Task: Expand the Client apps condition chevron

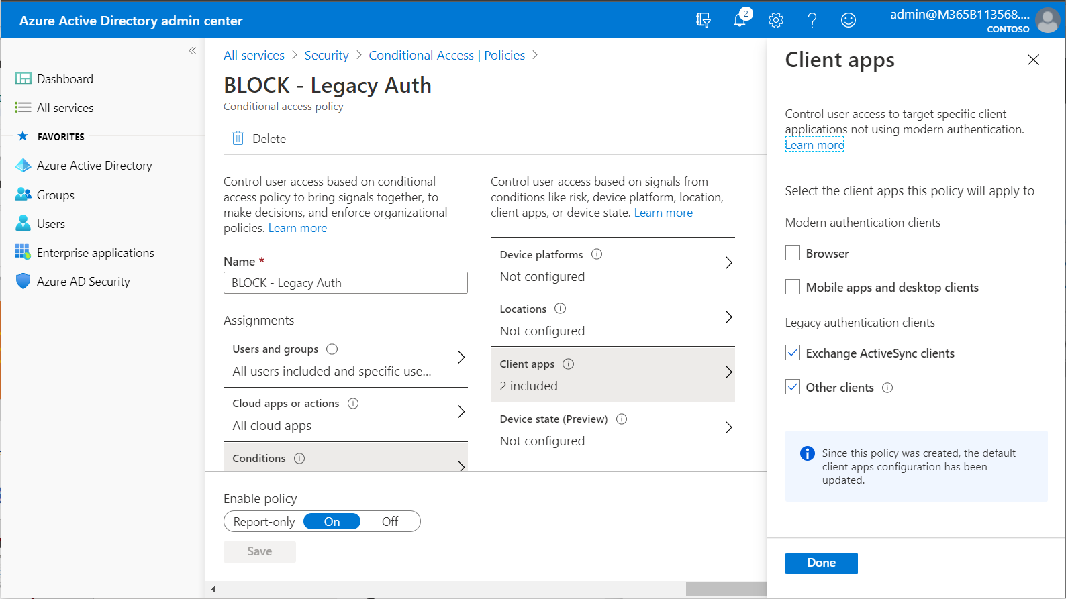Action: pos(728,372)
